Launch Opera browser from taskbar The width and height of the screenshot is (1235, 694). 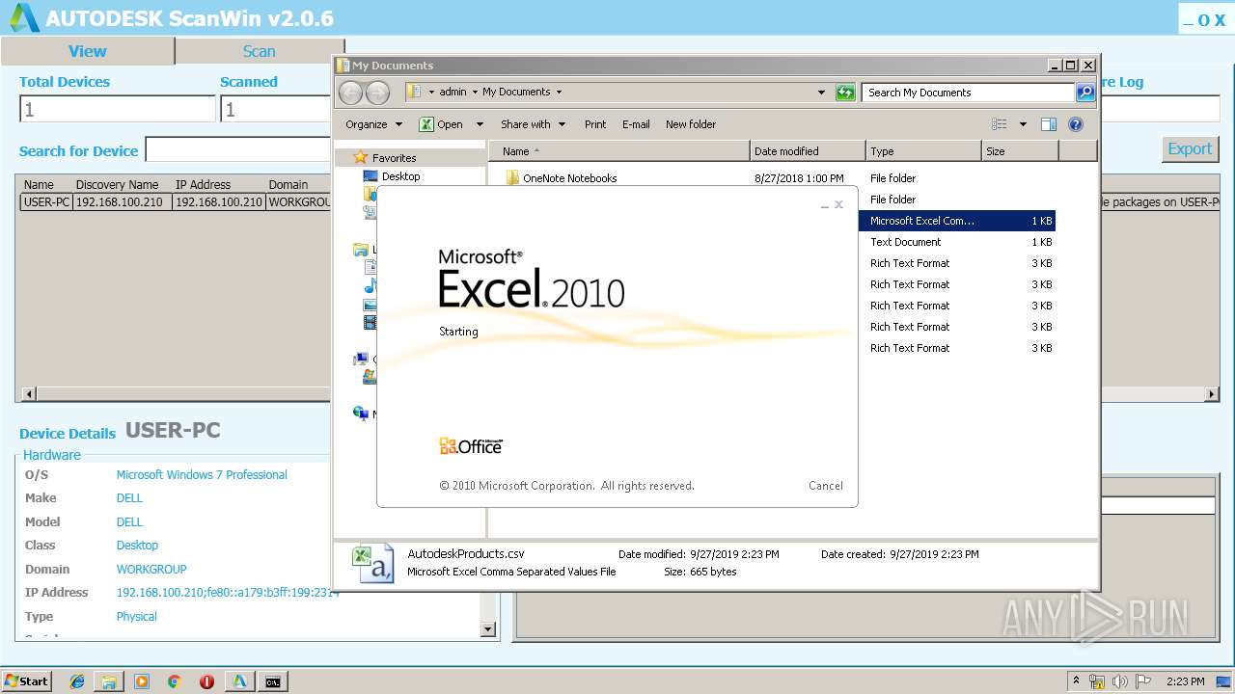click(x=206, y=681)
